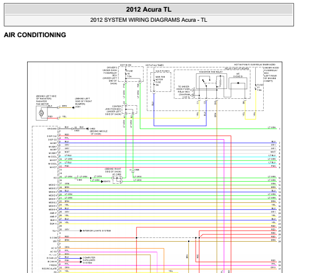
Task: Click '2012 SYSTEM WIRING DIAGRAMS Acura - TL' subtitle
Action: point(149,20)
